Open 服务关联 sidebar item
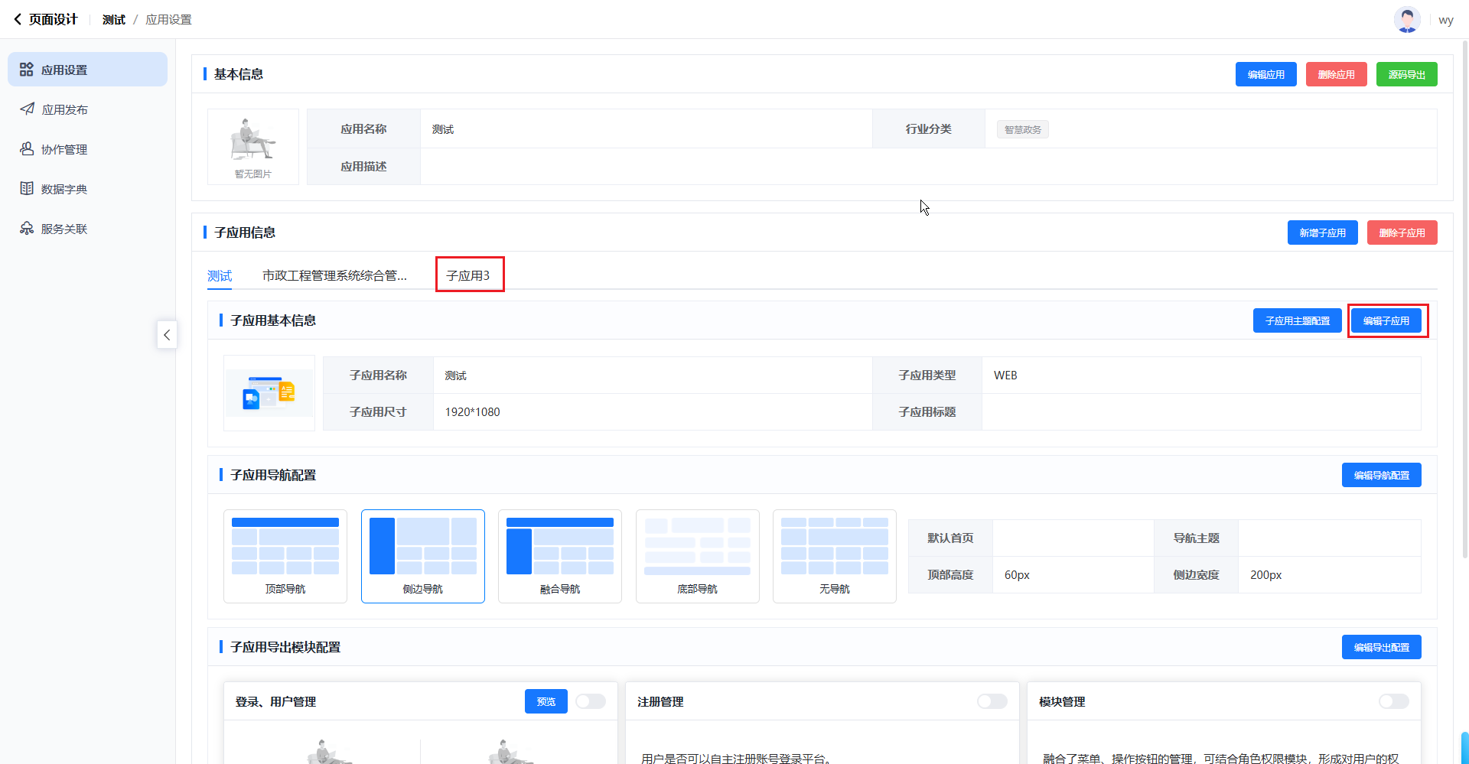Screen dimensions: 1469x764 click(64, 229)
